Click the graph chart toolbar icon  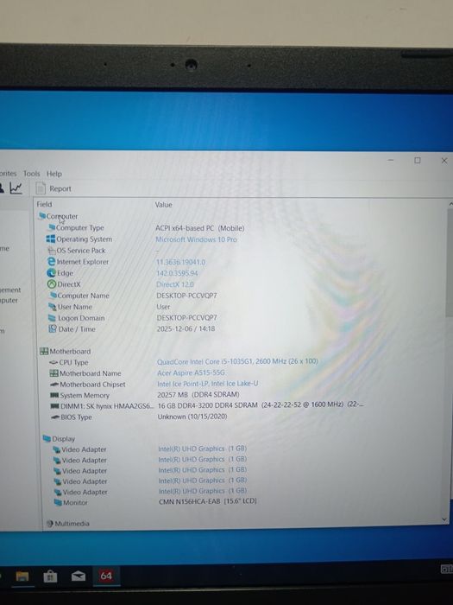[16, 188]
